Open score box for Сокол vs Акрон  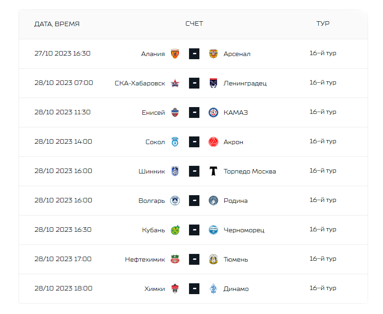194,142
